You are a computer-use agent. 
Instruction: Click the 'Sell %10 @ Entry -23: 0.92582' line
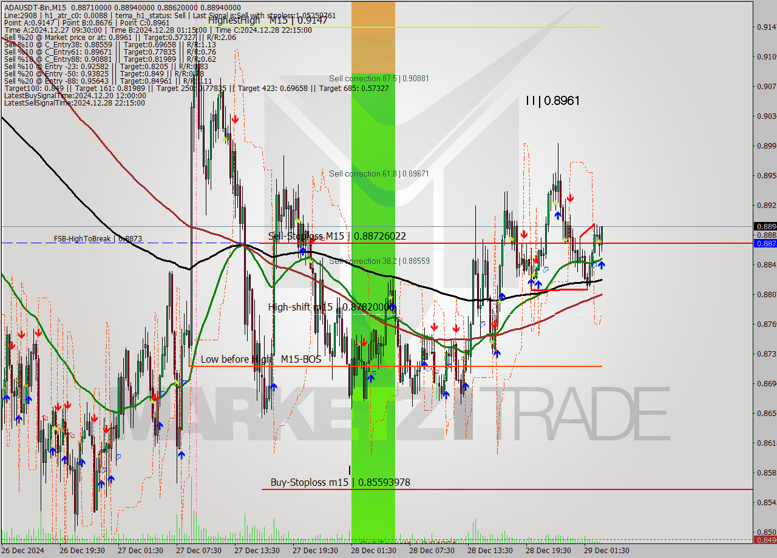(107, 66)
